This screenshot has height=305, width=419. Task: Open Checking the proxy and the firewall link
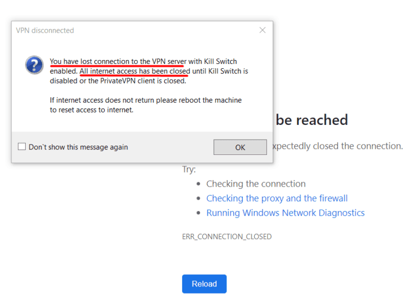277,199
